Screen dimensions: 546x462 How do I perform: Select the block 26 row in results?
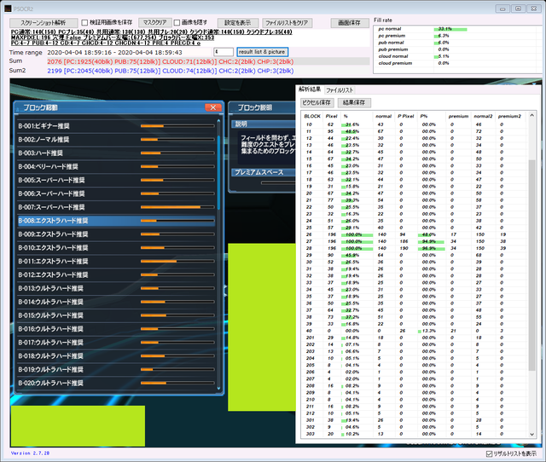415,234
